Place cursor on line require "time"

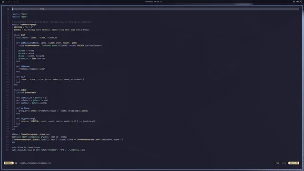(x=19, y=17)
